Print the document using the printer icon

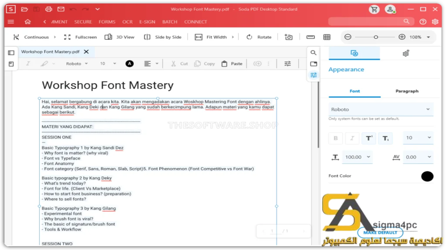[x=49, y=9]
